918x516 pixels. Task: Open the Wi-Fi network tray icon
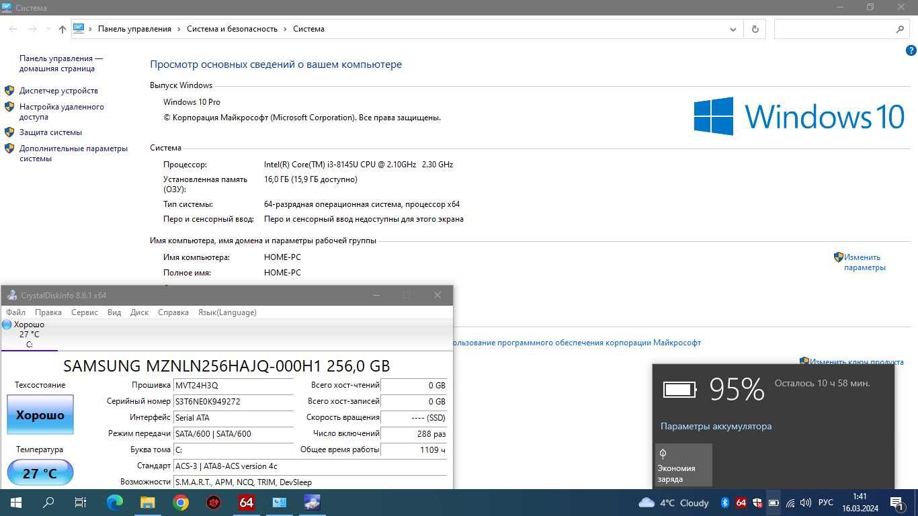790,503
